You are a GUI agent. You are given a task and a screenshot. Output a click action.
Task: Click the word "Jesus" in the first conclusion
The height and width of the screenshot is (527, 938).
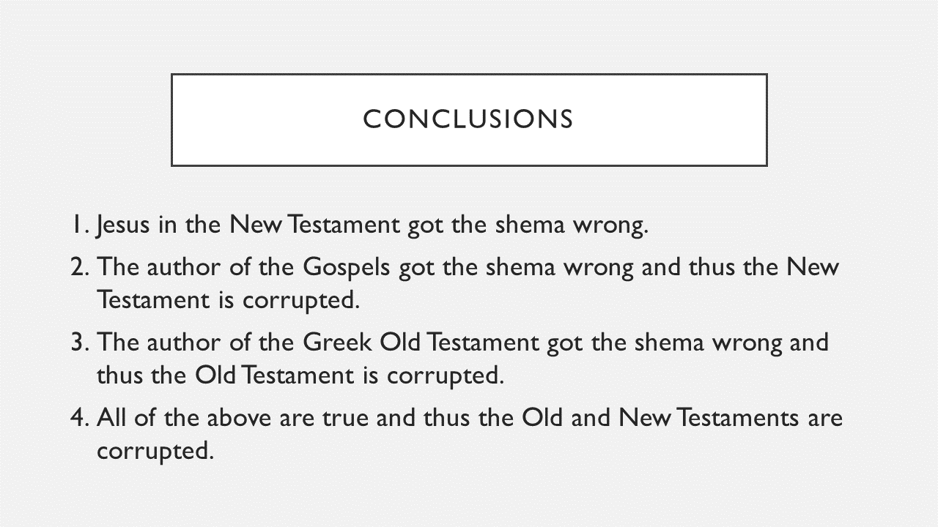click(122, 225)
